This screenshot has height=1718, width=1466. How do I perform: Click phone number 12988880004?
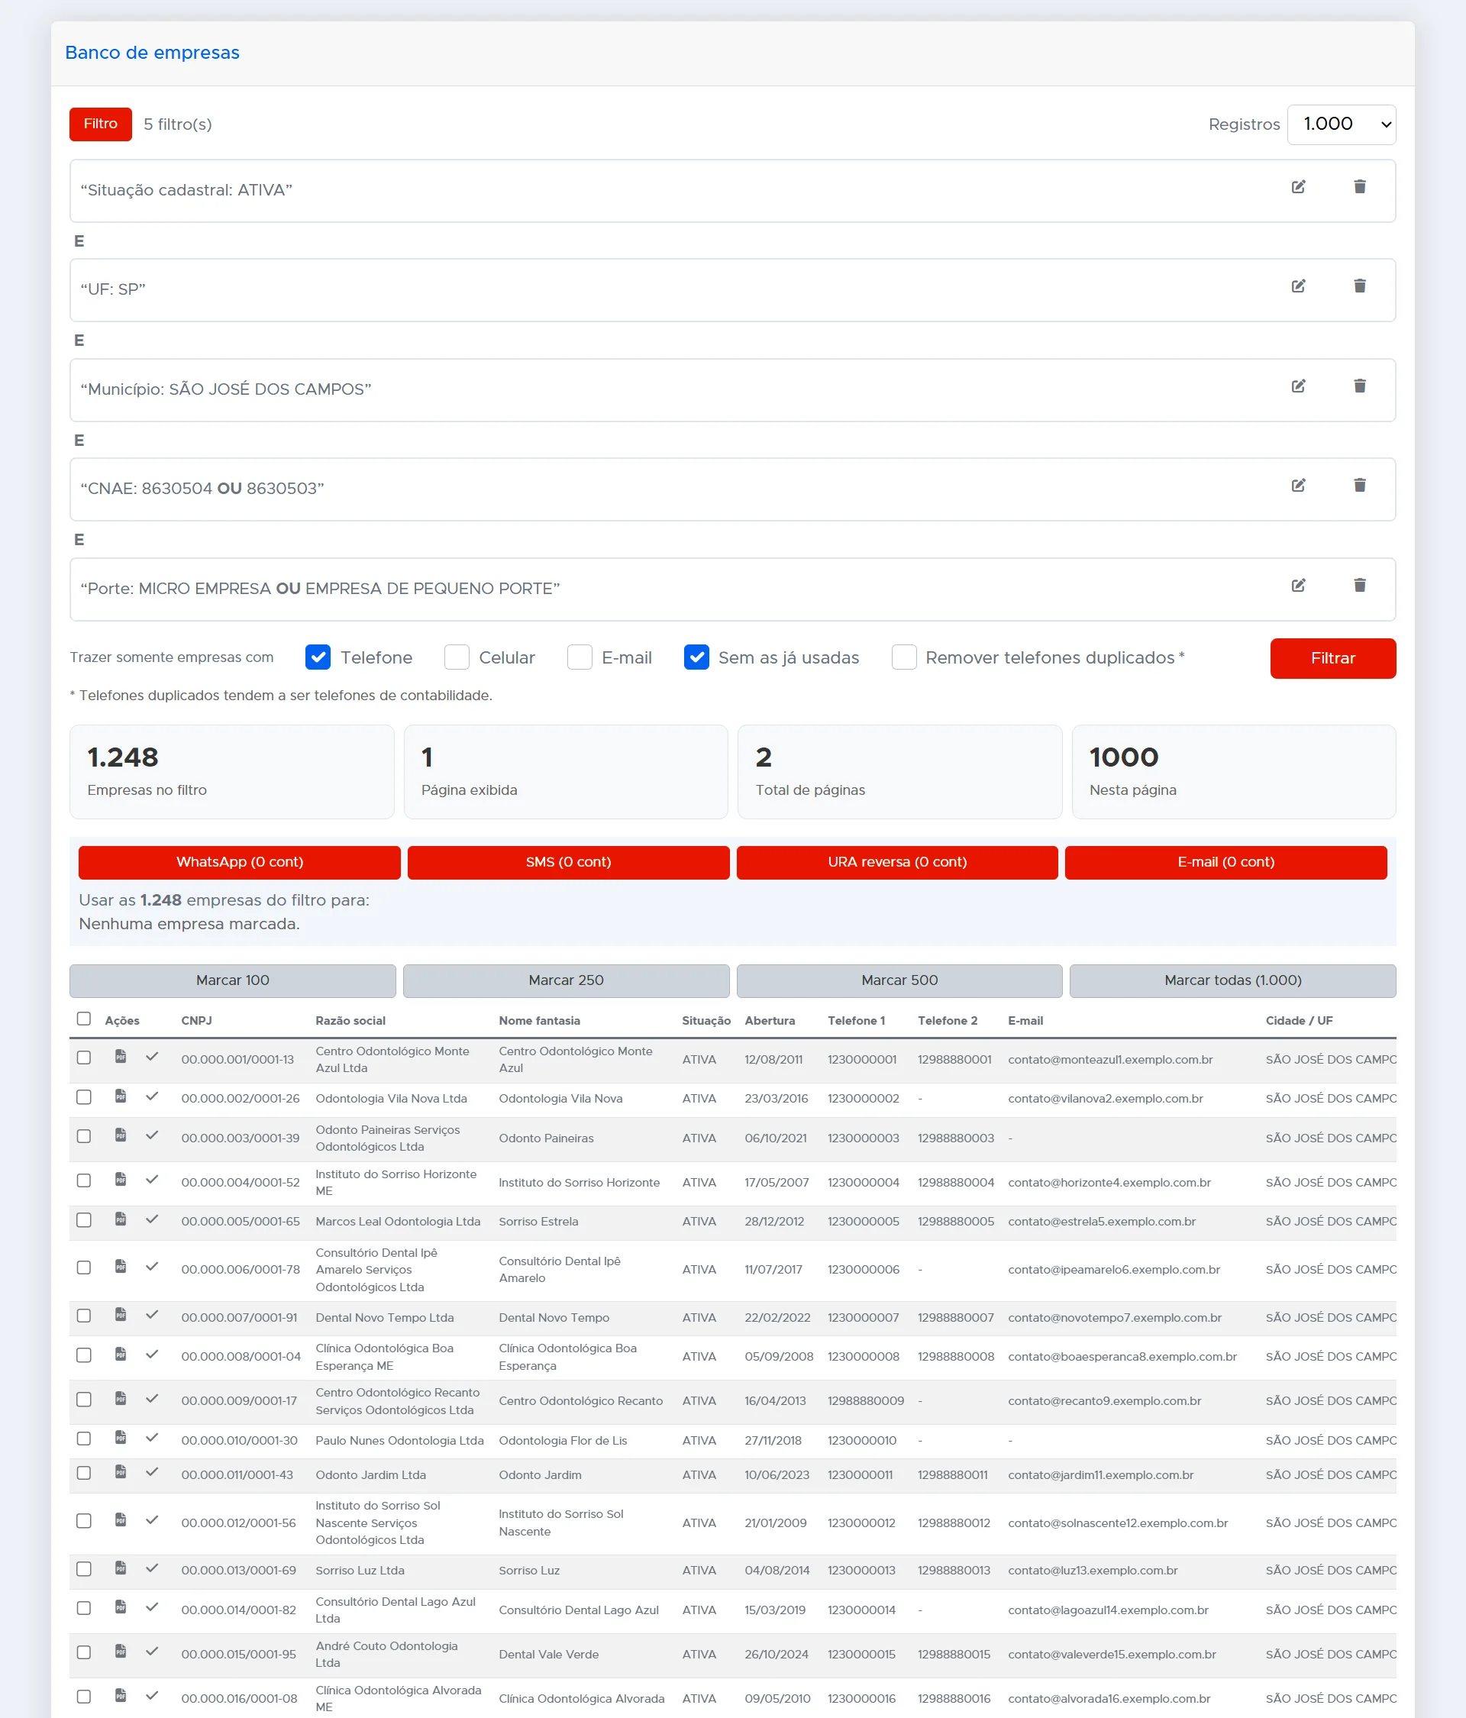pos(955,1183)
